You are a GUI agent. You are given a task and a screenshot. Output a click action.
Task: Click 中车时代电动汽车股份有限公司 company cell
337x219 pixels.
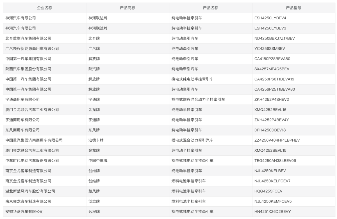pyautogui.click(x=32, y=161)
